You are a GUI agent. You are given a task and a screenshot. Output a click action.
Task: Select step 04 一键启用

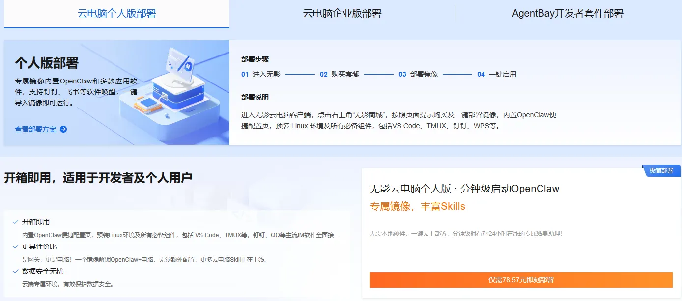click(x=497, y=74)
